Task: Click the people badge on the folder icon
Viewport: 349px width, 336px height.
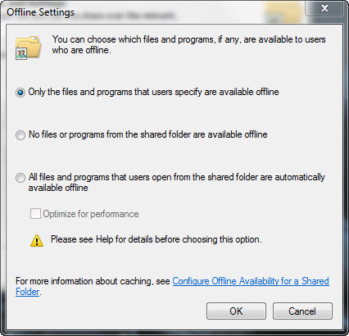Action: (21, 53)
